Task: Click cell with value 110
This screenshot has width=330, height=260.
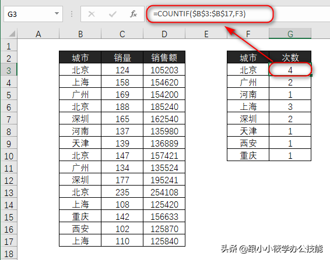Action: [x=122, y=241]
